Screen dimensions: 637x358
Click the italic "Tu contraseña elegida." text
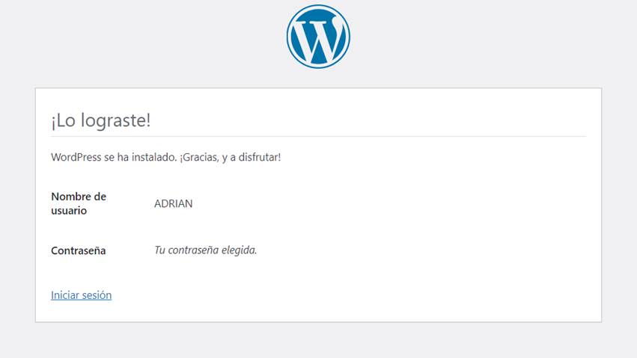[x=205, y=250]
